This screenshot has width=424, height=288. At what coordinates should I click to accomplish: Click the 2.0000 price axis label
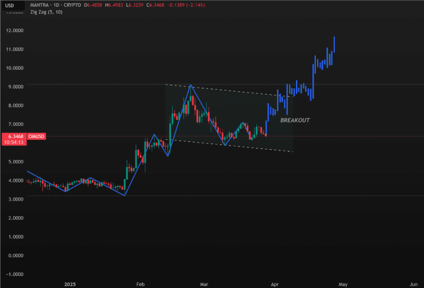[x=16, y=218]
